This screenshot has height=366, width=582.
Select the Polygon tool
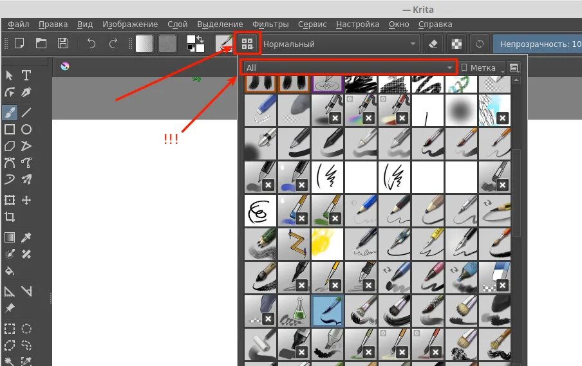(10, 146)
